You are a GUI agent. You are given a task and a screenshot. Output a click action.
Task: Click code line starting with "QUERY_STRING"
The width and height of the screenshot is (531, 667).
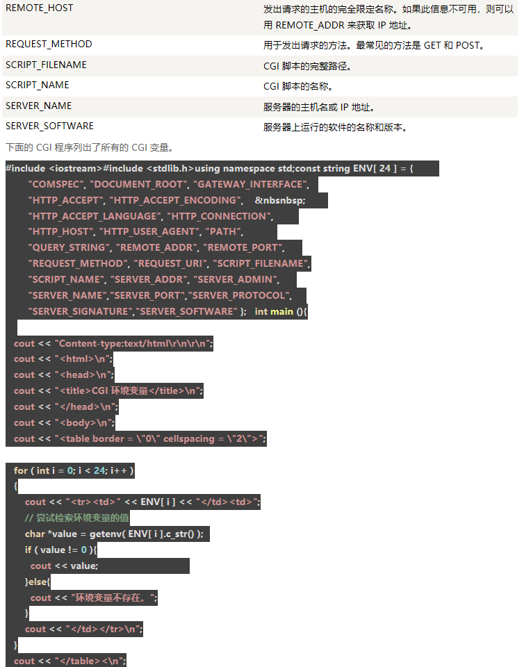(156, 247)
